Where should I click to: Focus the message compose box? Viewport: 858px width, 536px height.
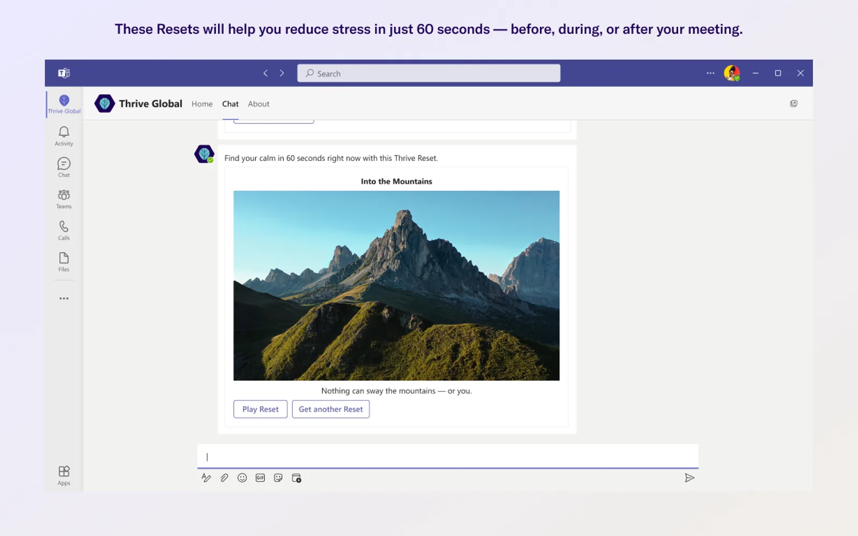pyautogui.click(x=448, y=457)
